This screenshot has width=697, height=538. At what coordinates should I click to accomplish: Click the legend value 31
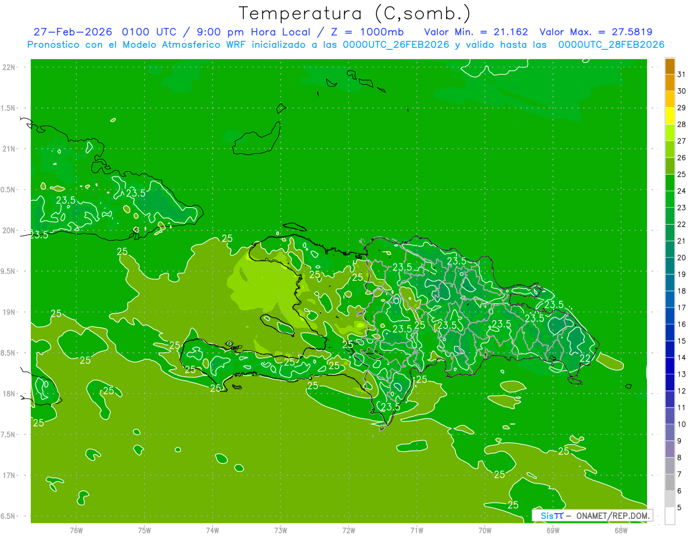682,74
